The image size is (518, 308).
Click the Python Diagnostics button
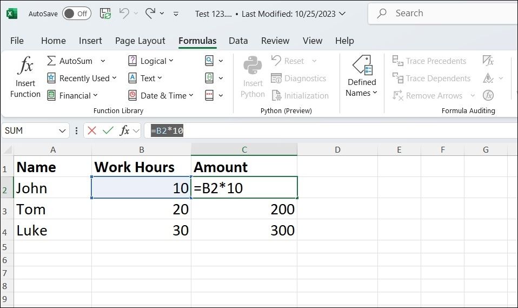(298, 78)
